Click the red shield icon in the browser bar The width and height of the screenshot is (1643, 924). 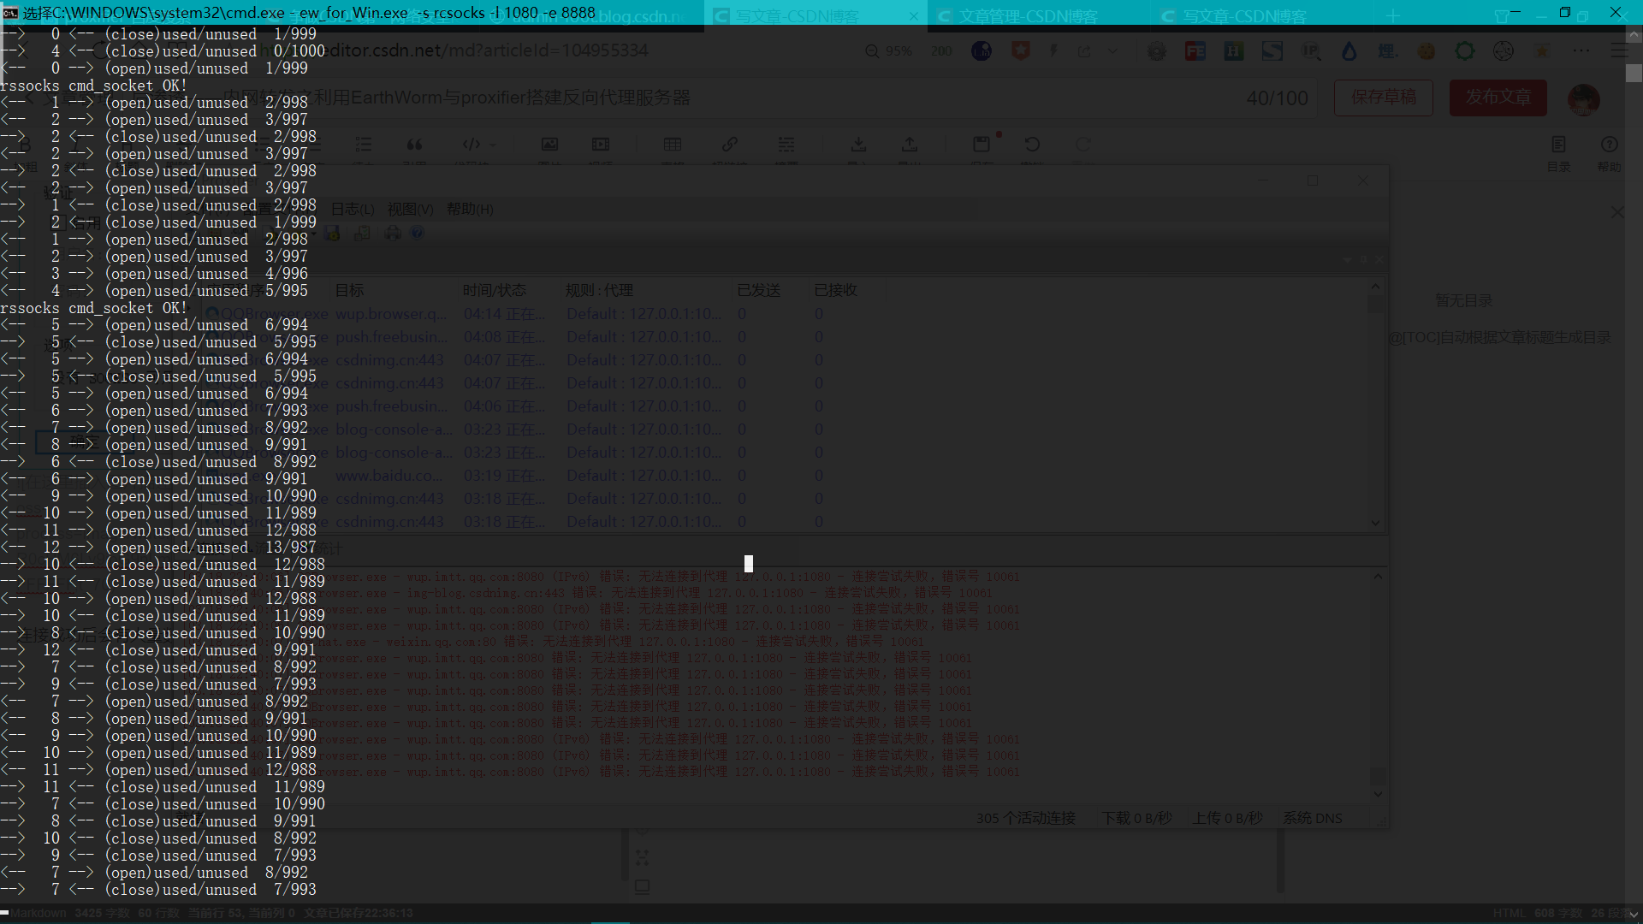1020,50
